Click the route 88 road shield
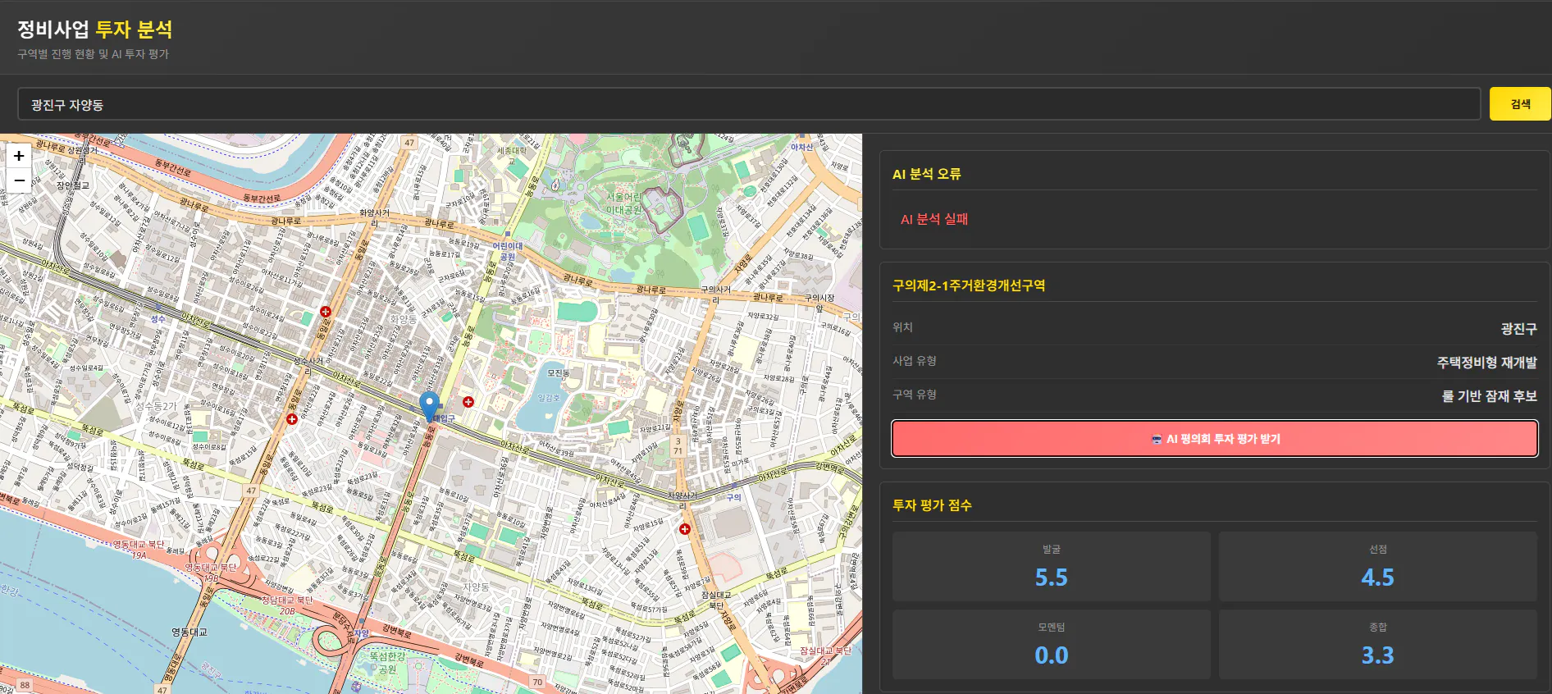The image size is (1552, 694). tap(25, 685)
